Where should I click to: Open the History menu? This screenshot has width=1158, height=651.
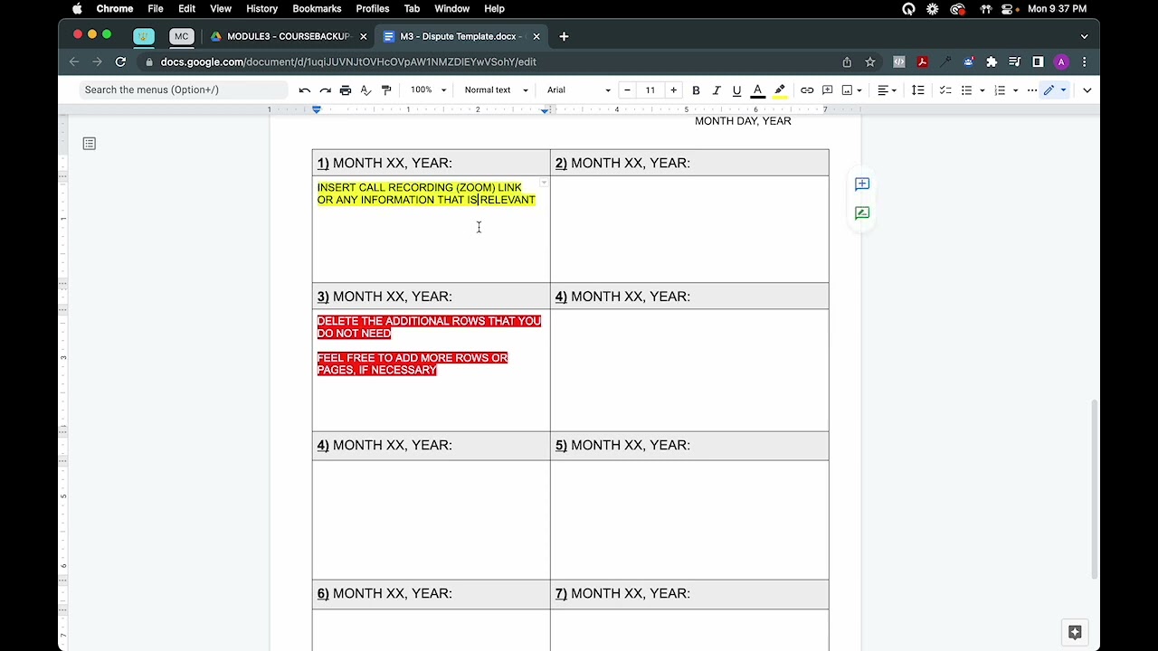[x=261, y=8]
